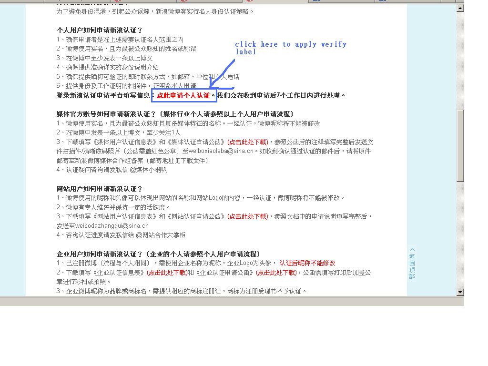Click the 点此申请个人认证 link
The height and width of the screenshot is (366, 488).
tap(183, 95)
